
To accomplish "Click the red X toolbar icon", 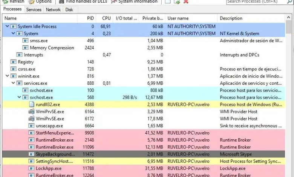I will pyautogui.click(x=186, y=2).
